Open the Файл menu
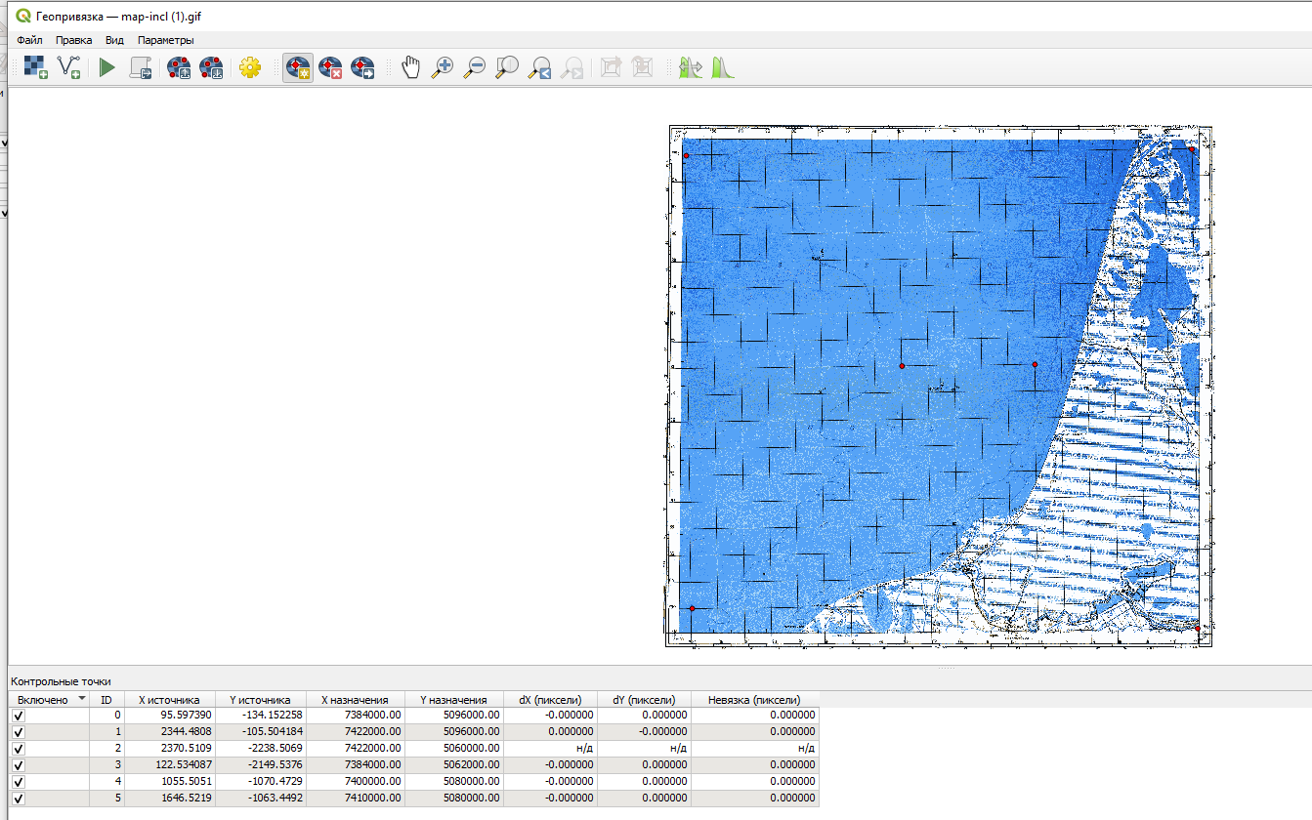1312x820 pixels. pyautogui.click(x=30, y=40)
